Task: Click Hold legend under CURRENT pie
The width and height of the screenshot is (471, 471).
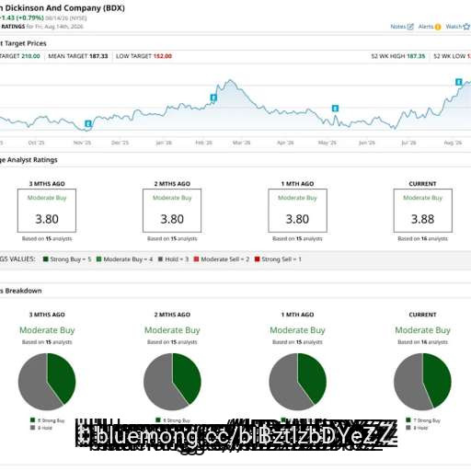Action: click(x=417, y=428)
